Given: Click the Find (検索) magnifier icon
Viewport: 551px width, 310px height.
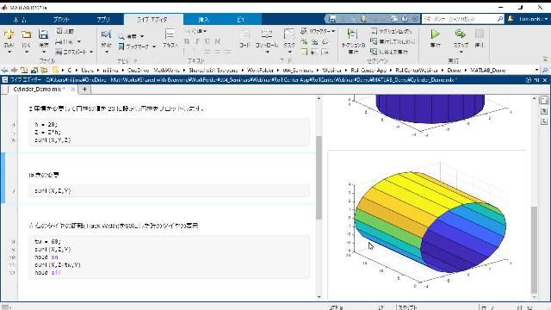Looking at the screenshot, I should (121, 36).
